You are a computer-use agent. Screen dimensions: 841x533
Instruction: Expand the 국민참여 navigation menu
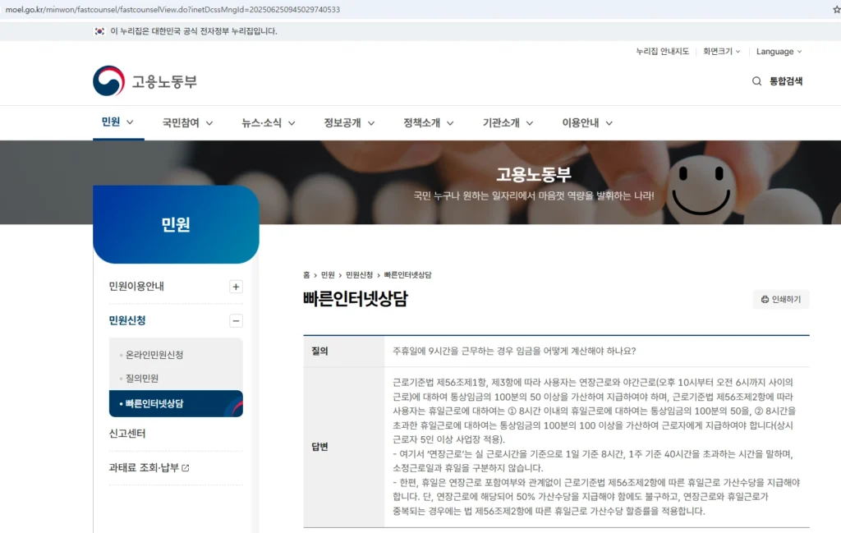[x=187, y=123]
